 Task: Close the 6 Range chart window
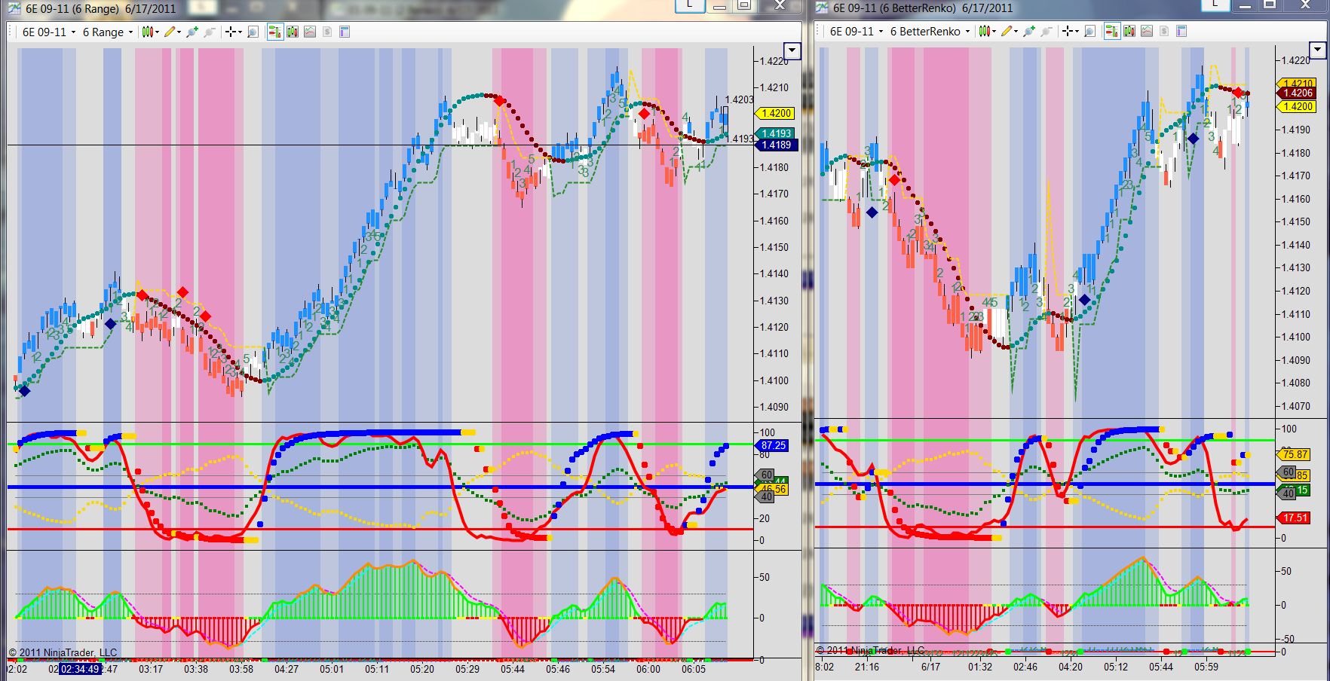(x=780, y=5)
